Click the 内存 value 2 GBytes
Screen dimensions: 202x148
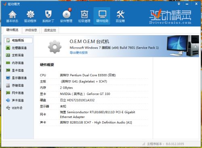tap(66, 88)
